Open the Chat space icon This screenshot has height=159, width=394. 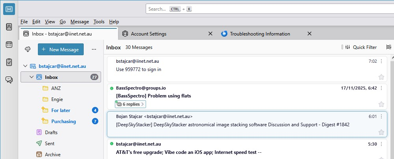pyautogui.click(x=9, y=80)
